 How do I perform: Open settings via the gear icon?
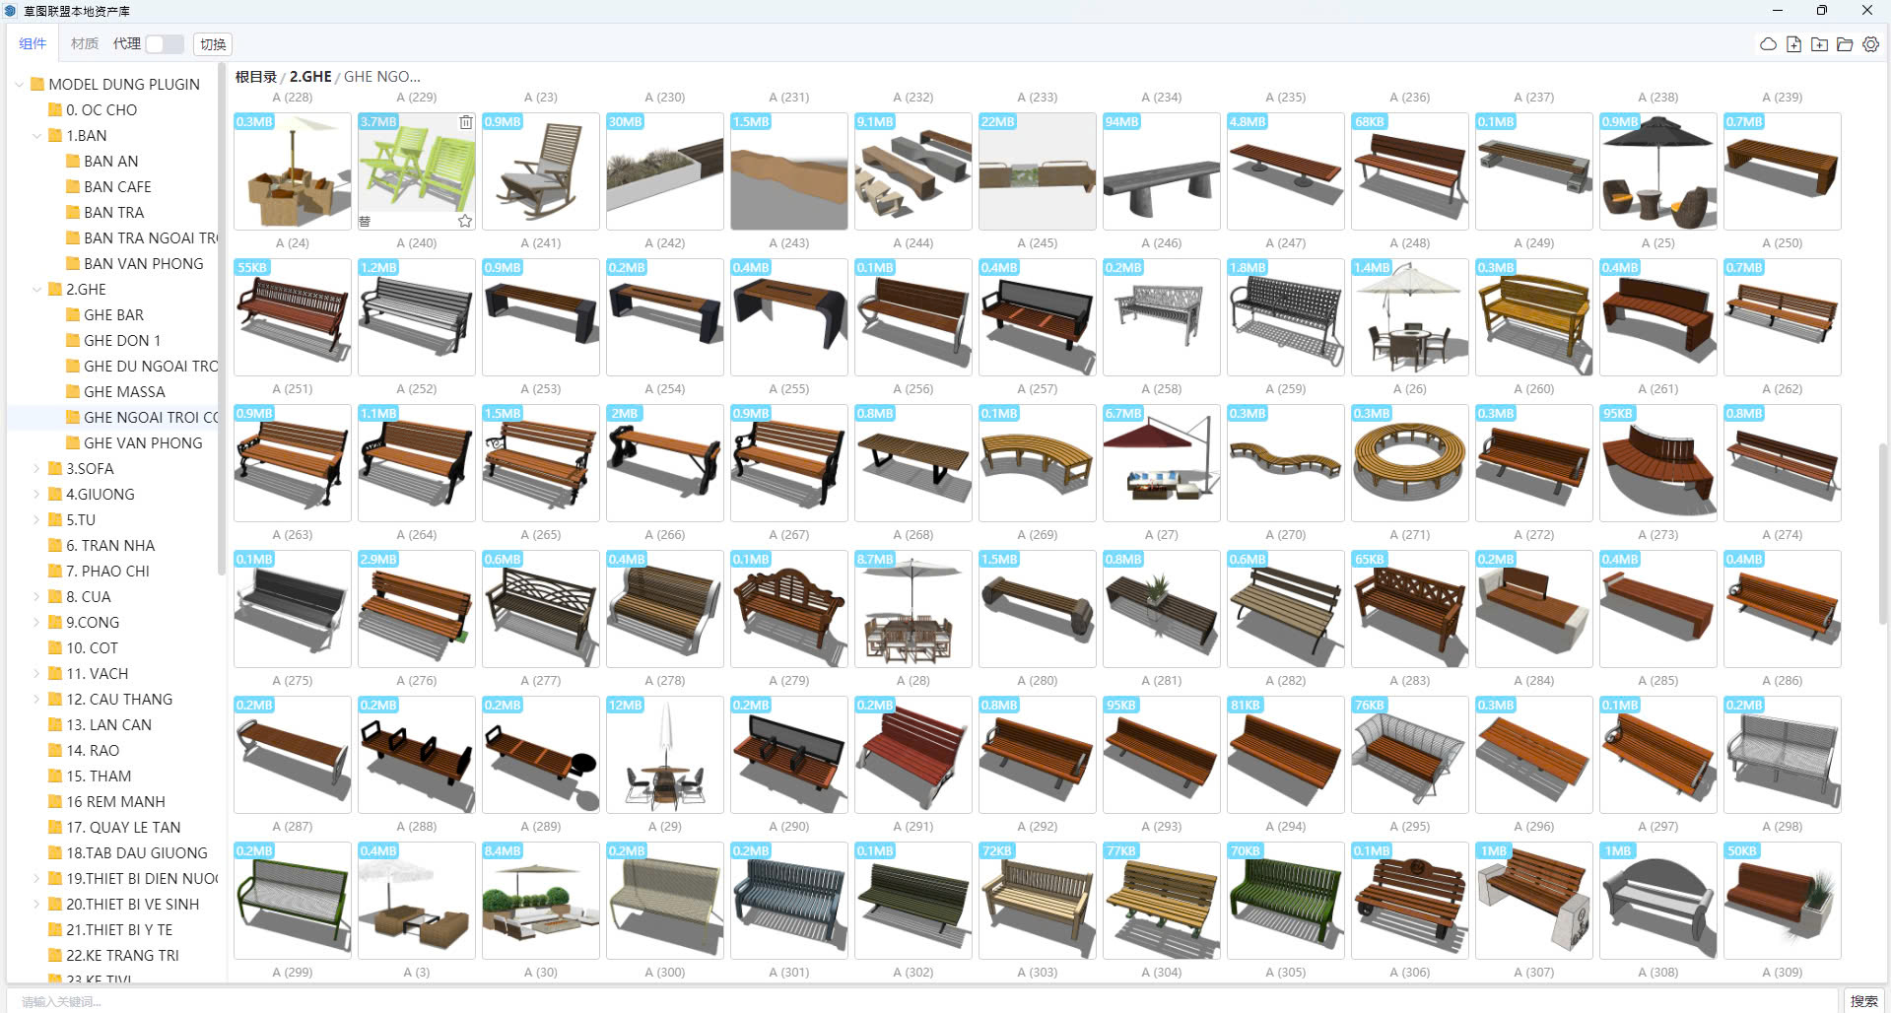point(1870,44)
